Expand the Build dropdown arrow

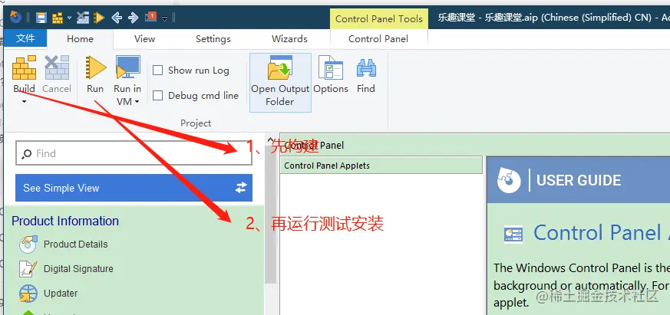[24, 102]
